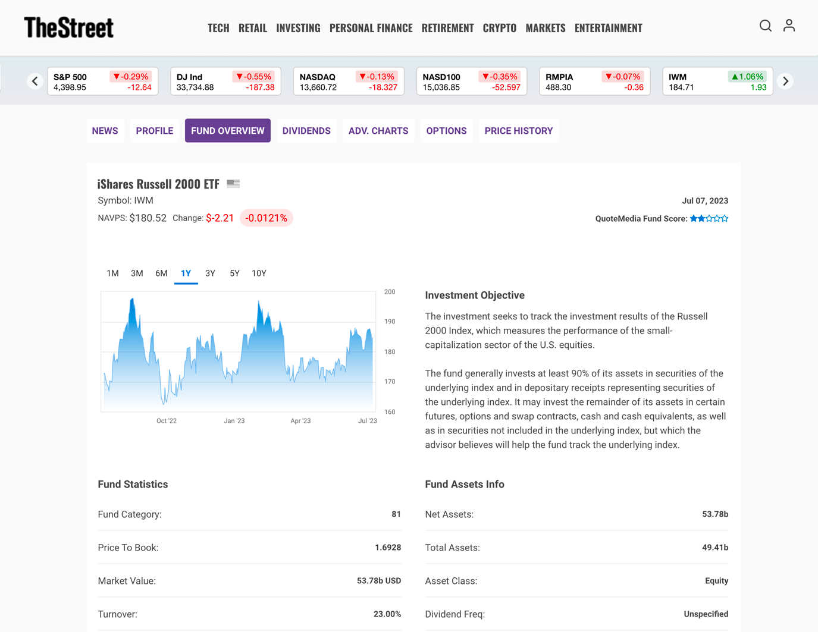Open the S&P 500 ticker card
Screen dimensions: 818x632
(x=102, y=81)
